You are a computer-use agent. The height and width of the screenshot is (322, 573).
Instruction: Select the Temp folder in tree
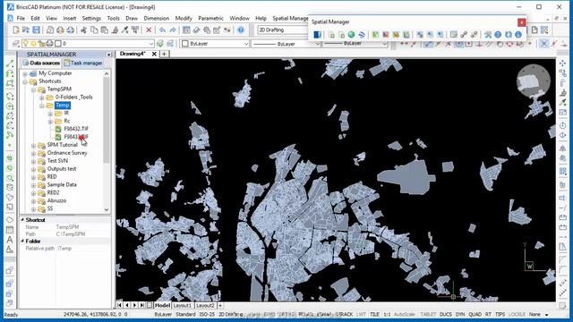pos(63,106)
